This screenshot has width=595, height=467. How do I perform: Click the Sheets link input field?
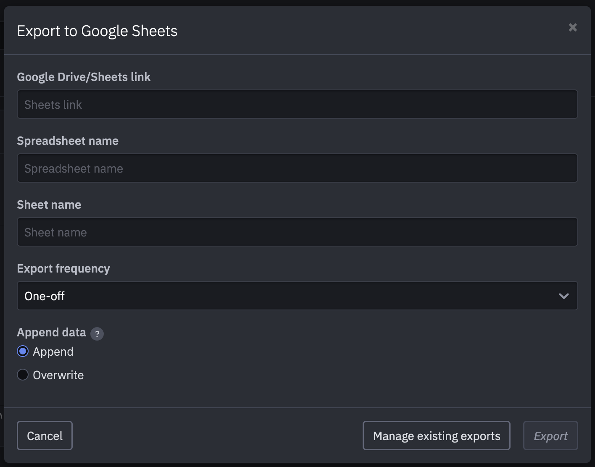point(297,104)
